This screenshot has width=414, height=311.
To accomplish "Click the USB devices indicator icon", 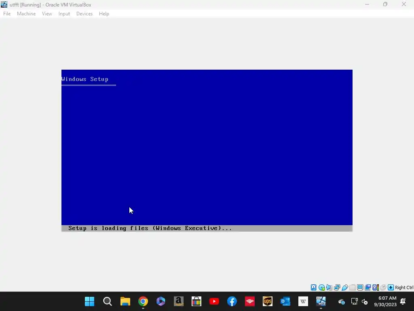I will pyautogui.click(x=344, y=288).
